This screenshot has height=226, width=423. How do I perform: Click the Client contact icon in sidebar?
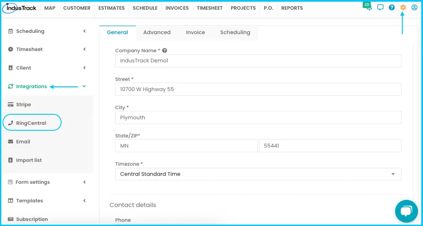coord(11,68)
